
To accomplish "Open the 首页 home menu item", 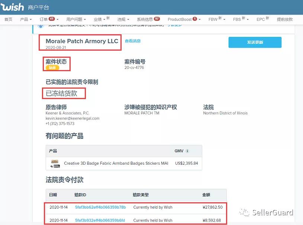I will pyautogui.click(x=8, y=19).
